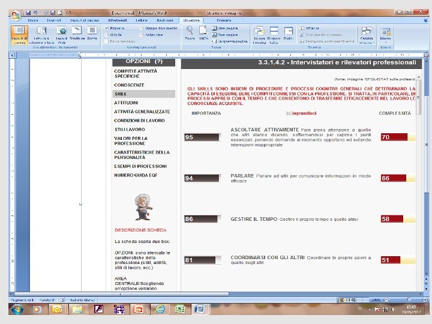Open Internet Explorer from taskbar
This screenshot has width=432, height=324.
pos(160,309)
